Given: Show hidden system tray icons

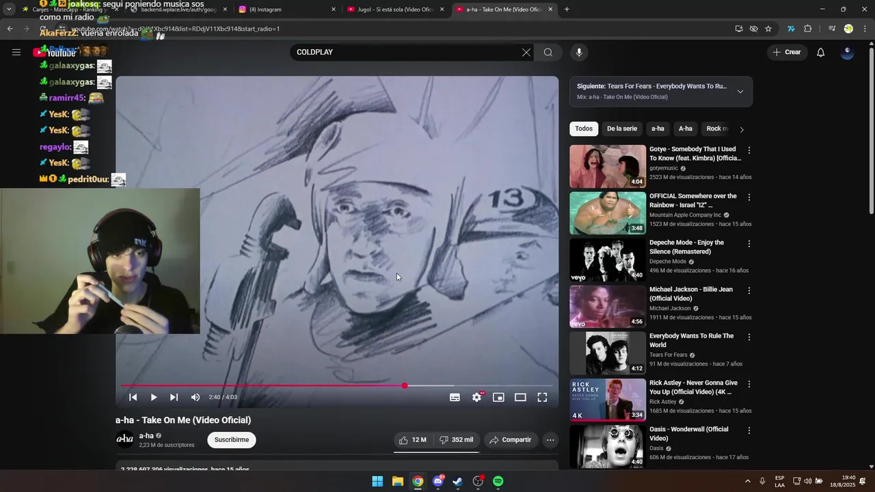Looking at the screenshot, I should tap(747, 482).
